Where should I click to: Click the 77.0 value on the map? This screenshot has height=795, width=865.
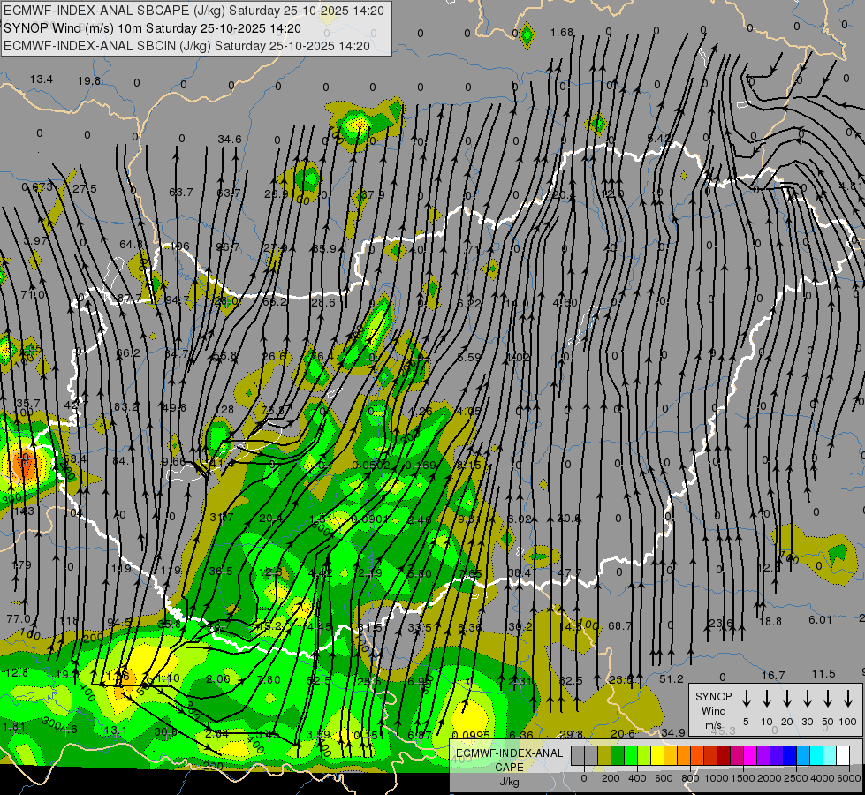click(19, 618)
